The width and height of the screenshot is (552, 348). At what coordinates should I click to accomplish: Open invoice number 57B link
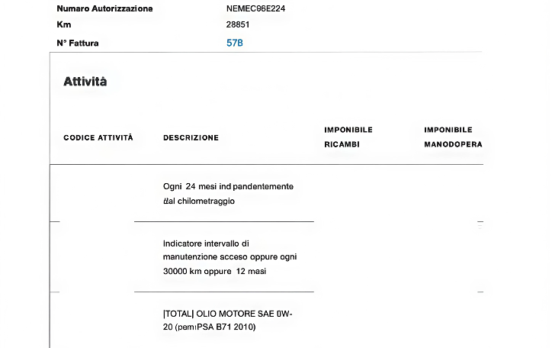[235, 43]
